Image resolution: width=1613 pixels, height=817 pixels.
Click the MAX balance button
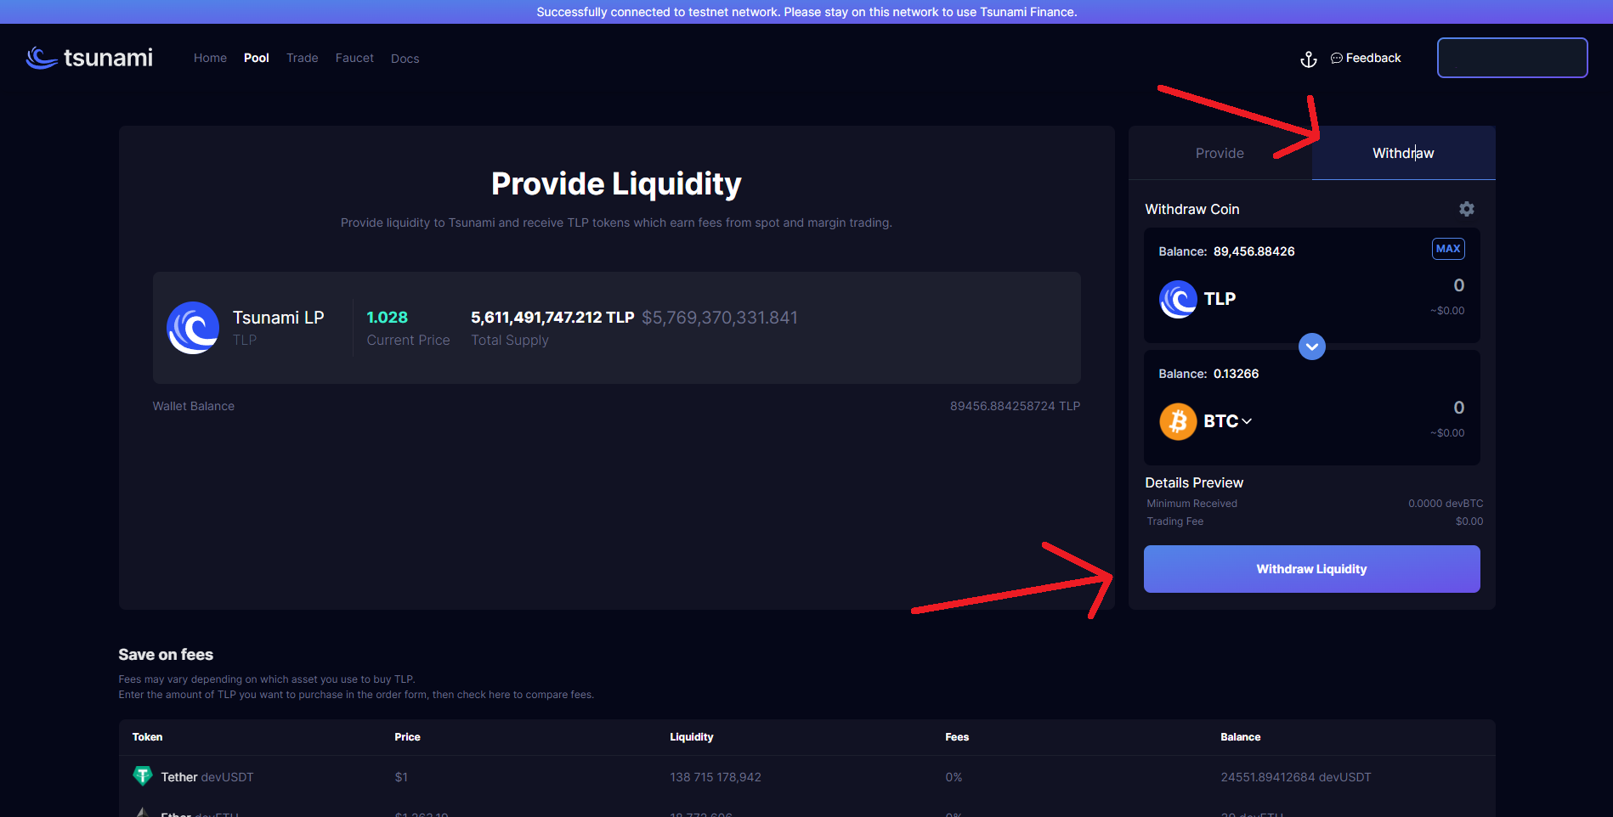(x=1448, y=249)
